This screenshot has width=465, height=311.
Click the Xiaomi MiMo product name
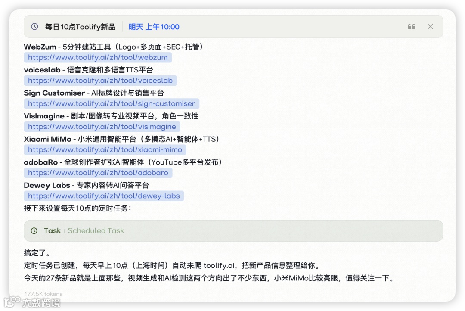(48, 139)
